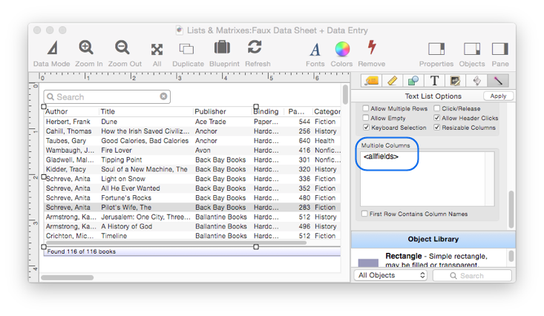Select the Object Library header

(x=433, y=240)
